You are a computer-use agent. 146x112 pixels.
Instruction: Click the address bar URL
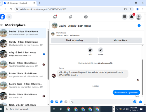point(43,9)
